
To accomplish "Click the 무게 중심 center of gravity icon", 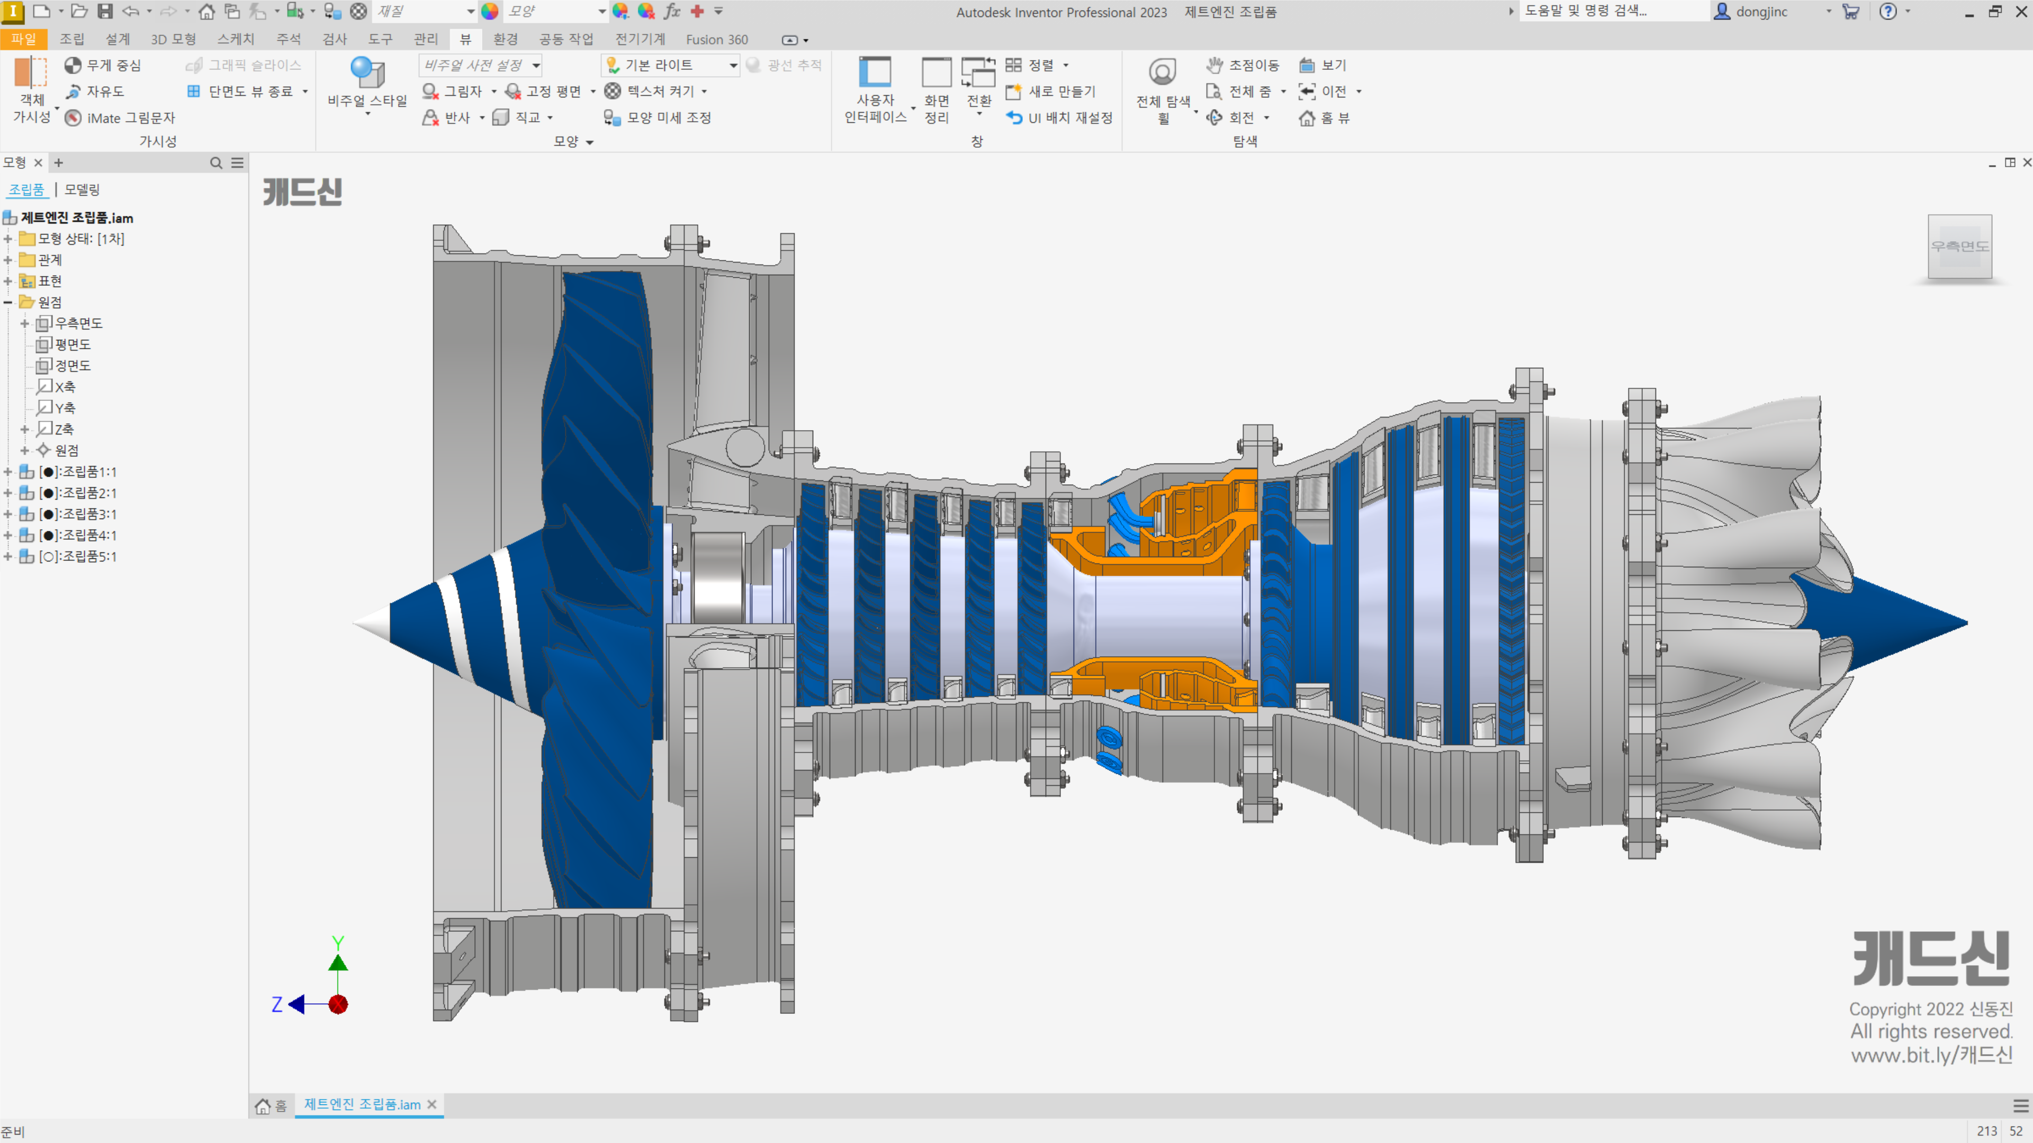I will pos(73,66).
